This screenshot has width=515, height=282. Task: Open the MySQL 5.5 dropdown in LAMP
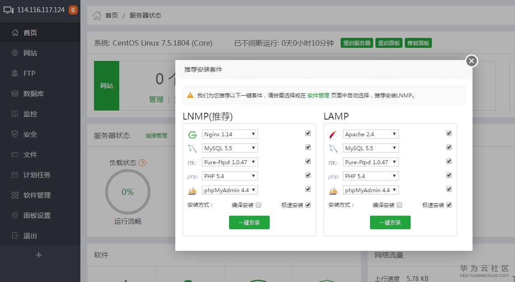click(370, 148)
